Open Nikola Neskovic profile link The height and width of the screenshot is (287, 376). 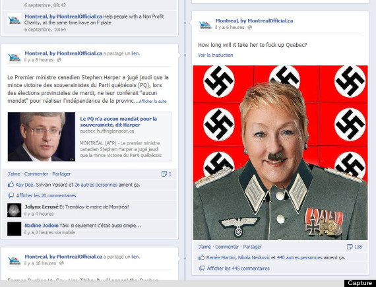[x=254, y=258]
